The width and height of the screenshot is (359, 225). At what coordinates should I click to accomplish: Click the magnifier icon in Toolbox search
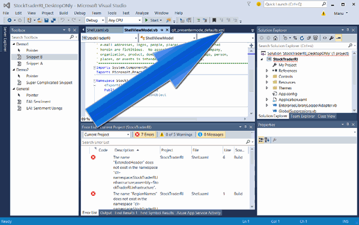72,37
